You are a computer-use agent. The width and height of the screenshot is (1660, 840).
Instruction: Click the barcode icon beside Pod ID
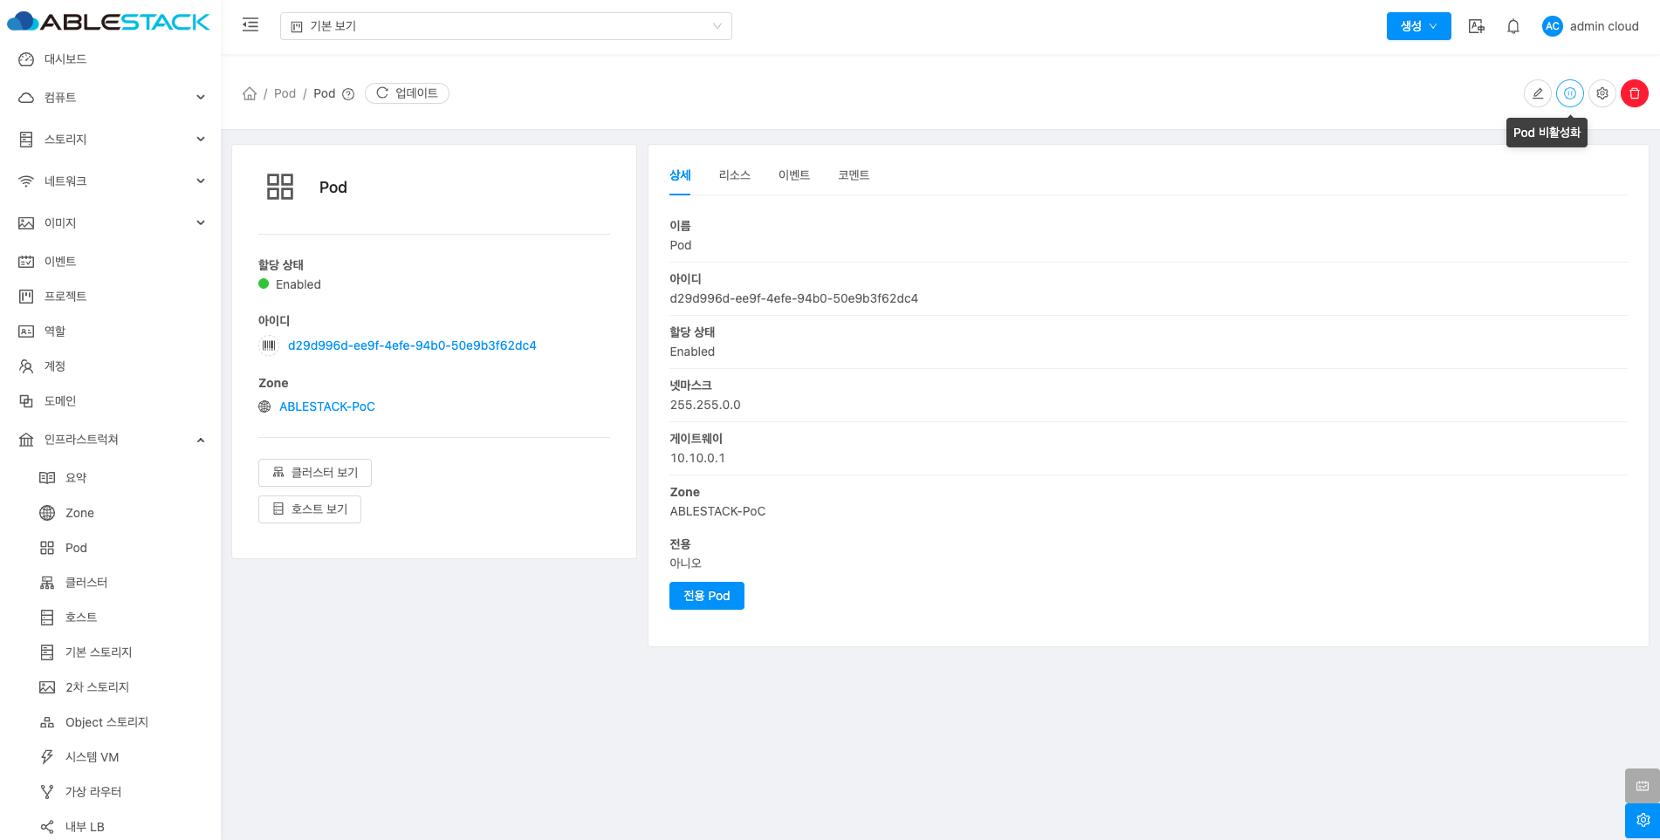(269, 345)
